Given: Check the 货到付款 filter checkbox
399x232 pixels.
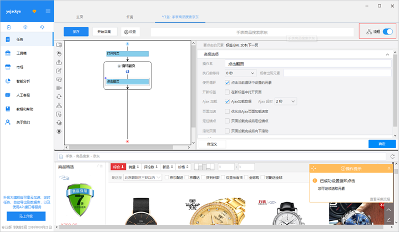Looking at the screenshot, I should tap(203, 177).
